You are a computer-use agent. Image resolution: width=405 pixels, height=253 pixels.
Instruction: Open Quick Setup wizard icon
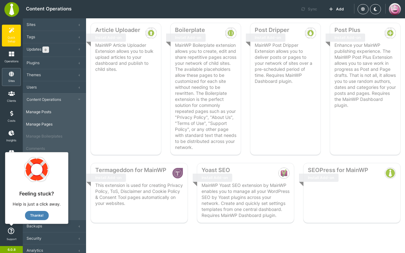pyautogui.click(x=11, y=30)
